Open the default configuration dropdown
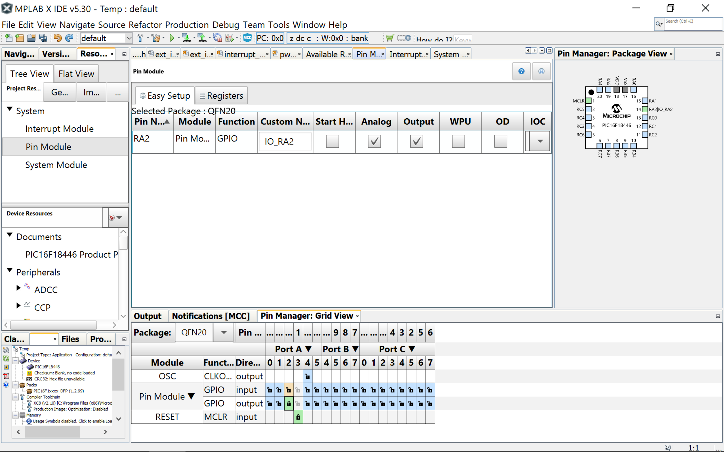The width and height of the screenshot is (724, 452). 129,38
